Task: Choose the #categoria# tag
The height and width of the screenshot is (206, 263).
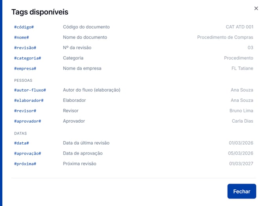Action: [x=27, y=58]
